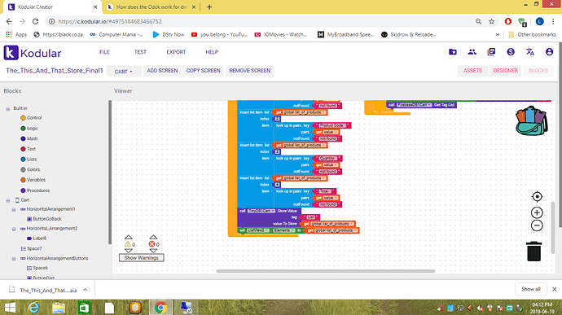Switch to the DESIGNER view

point(505,71)
